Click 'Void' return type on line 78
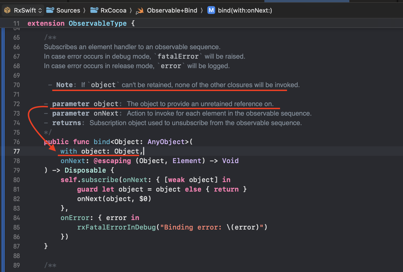The height and width of the screenshot is (272, 403). pyautogui.click(x=230, y=161)
